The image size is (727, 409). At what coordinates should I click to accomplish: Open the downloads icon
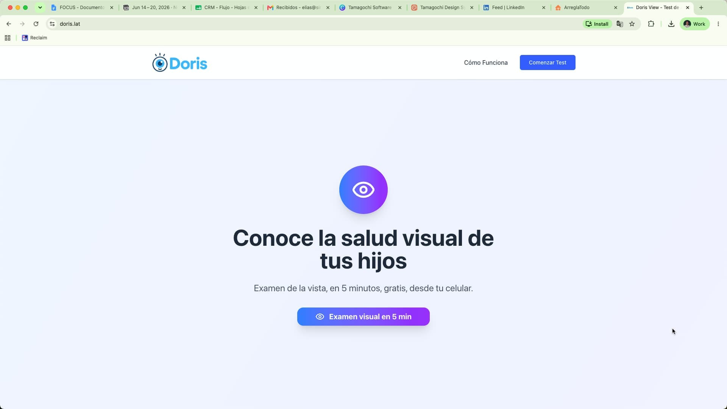tap(671, 24)
